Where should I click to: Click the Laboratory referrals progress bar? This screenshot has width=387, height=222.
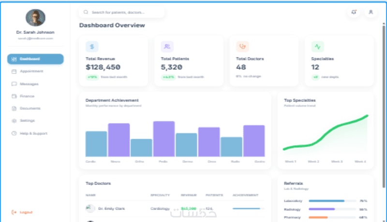[332, 201]
